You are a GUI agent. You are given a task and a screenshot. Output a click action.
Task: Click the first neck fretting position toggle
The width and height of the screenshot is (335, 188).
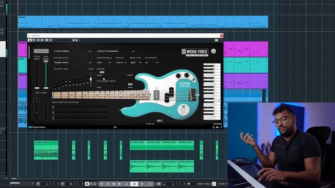(53, 107)
